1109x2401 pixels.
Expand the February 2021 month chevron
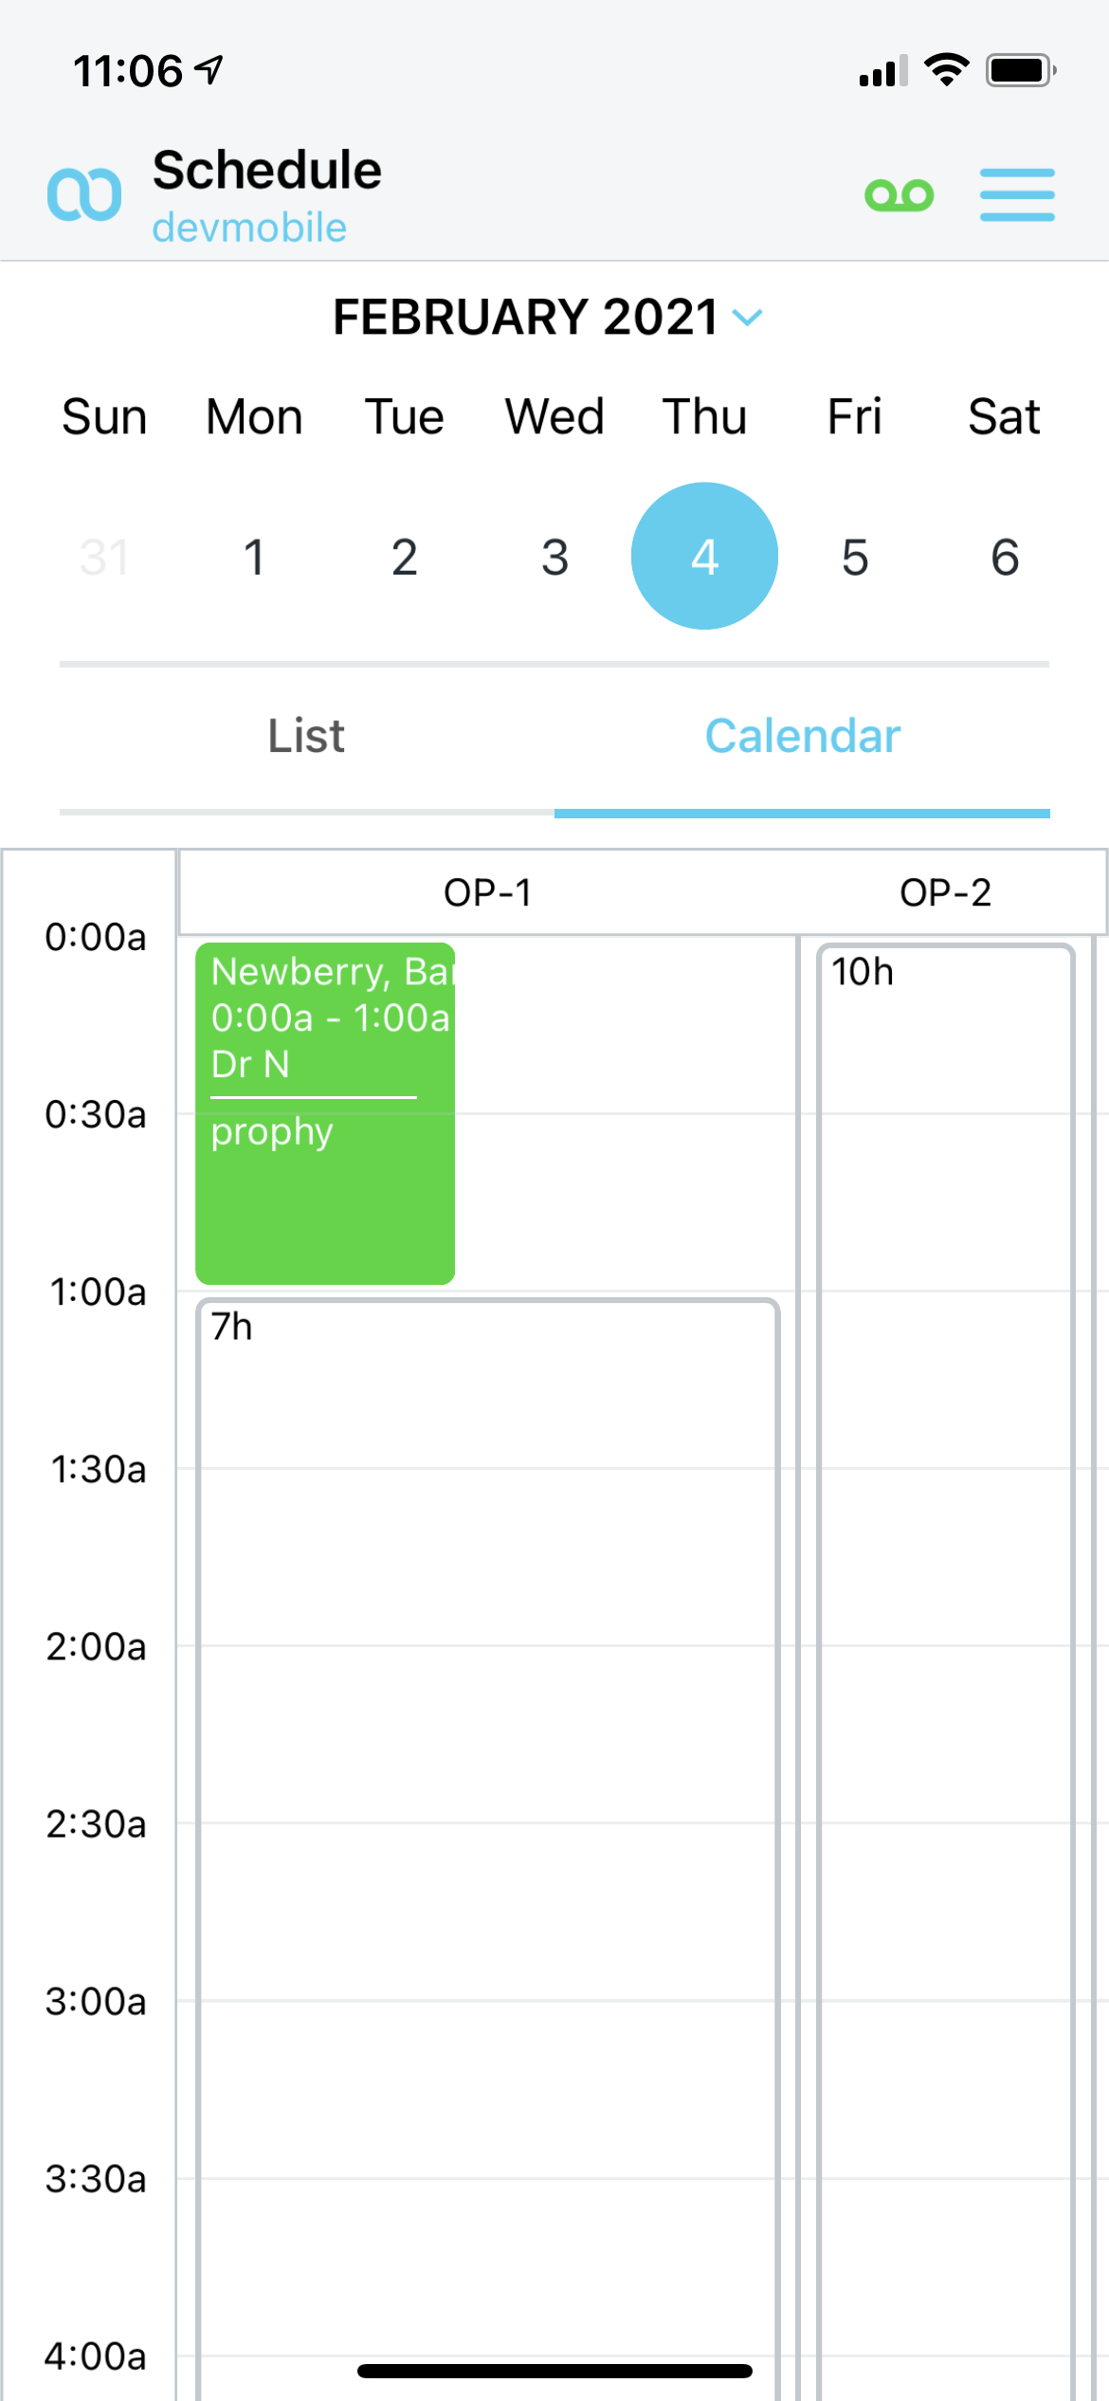pos(748,318)
